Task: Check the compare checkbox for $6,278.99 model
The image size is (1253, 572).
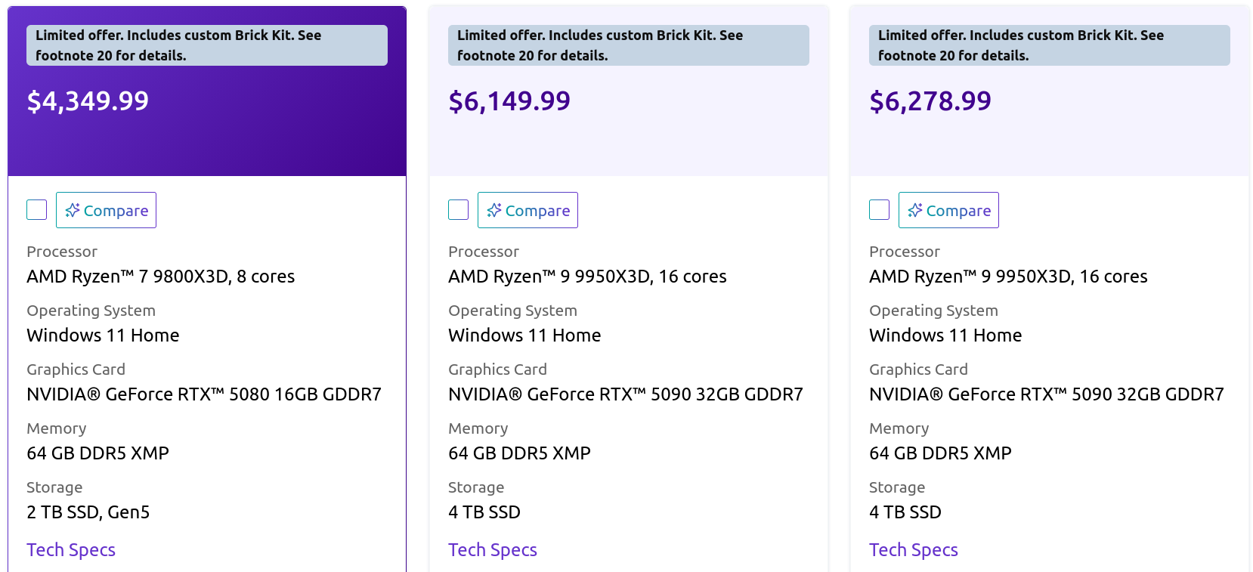Action: coord(880,210)
